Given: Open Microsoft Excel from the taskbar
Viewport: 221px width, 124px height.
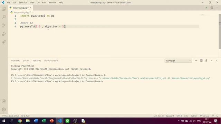Looking at the screenshot, I should 44,121.
